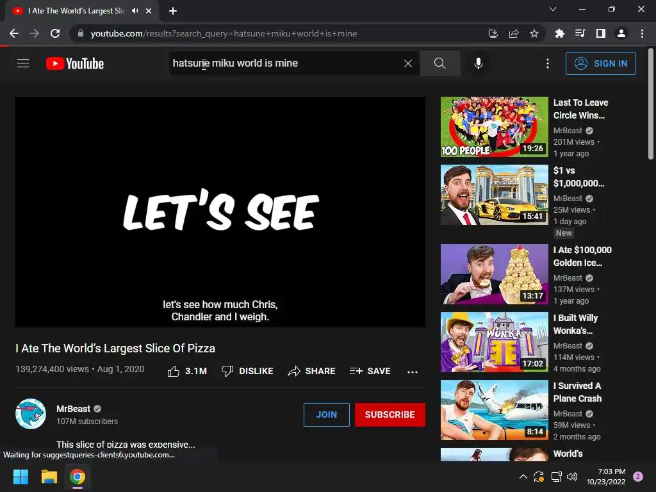
Task: Install the YouTube app via address bar icon
Action: [x=493, y=33]
